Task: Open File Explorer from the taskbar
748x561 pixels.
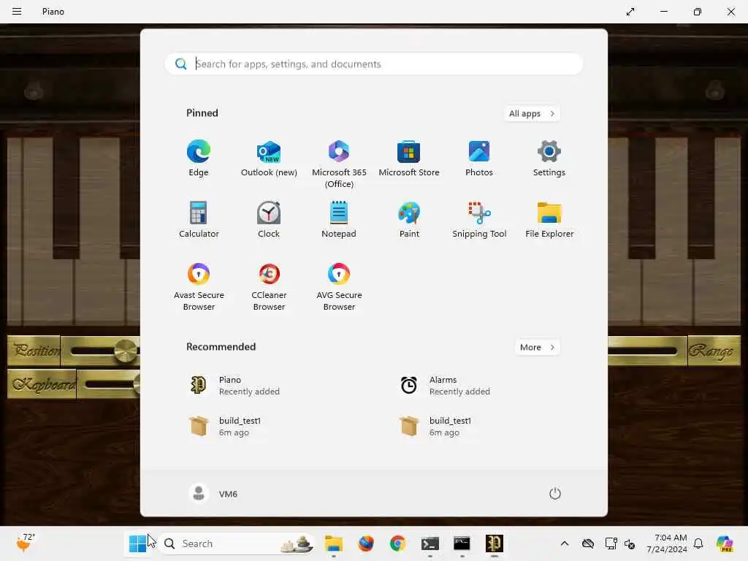Action: (x=333, y=543)
